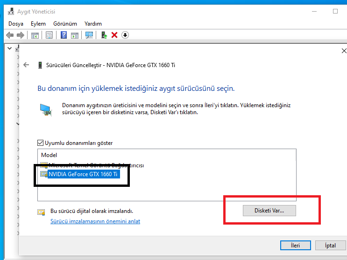Click the down-arrow device toolbar icon
Image resolution: width=347 pixels, height=260 pixels.
(x=125, y=35)
